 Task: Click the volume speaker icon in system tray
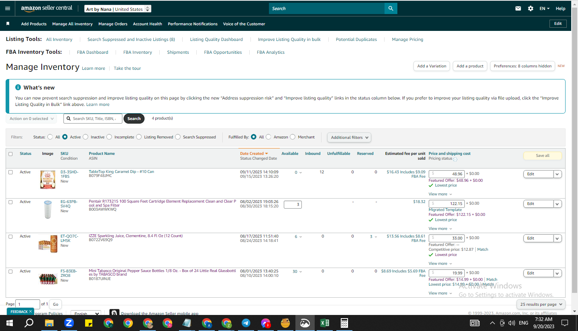[511, 323]
